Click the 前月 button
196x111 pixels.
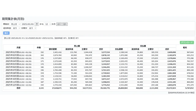click(59, 24)
